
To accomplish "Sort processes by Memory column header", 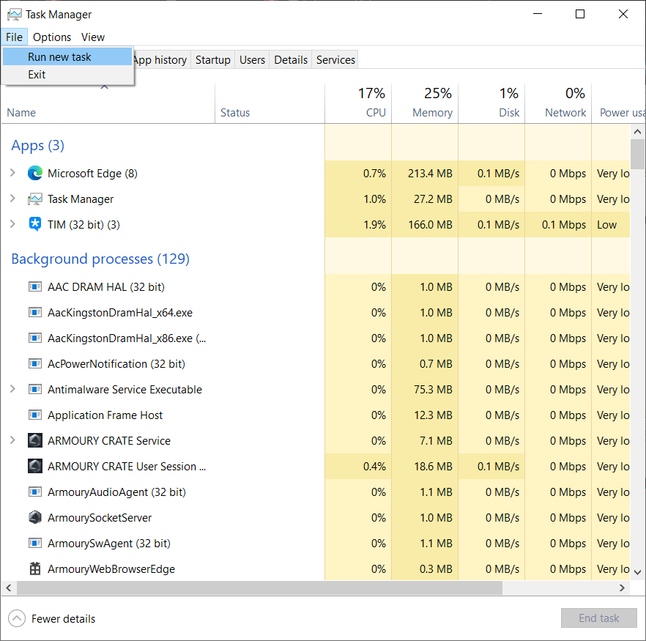I will (425, 103).
